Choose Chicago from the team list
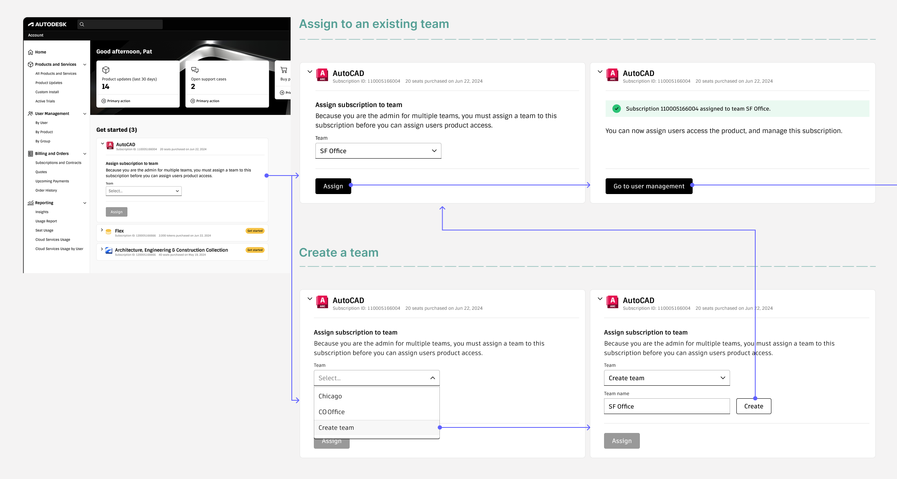 (377, 396)
